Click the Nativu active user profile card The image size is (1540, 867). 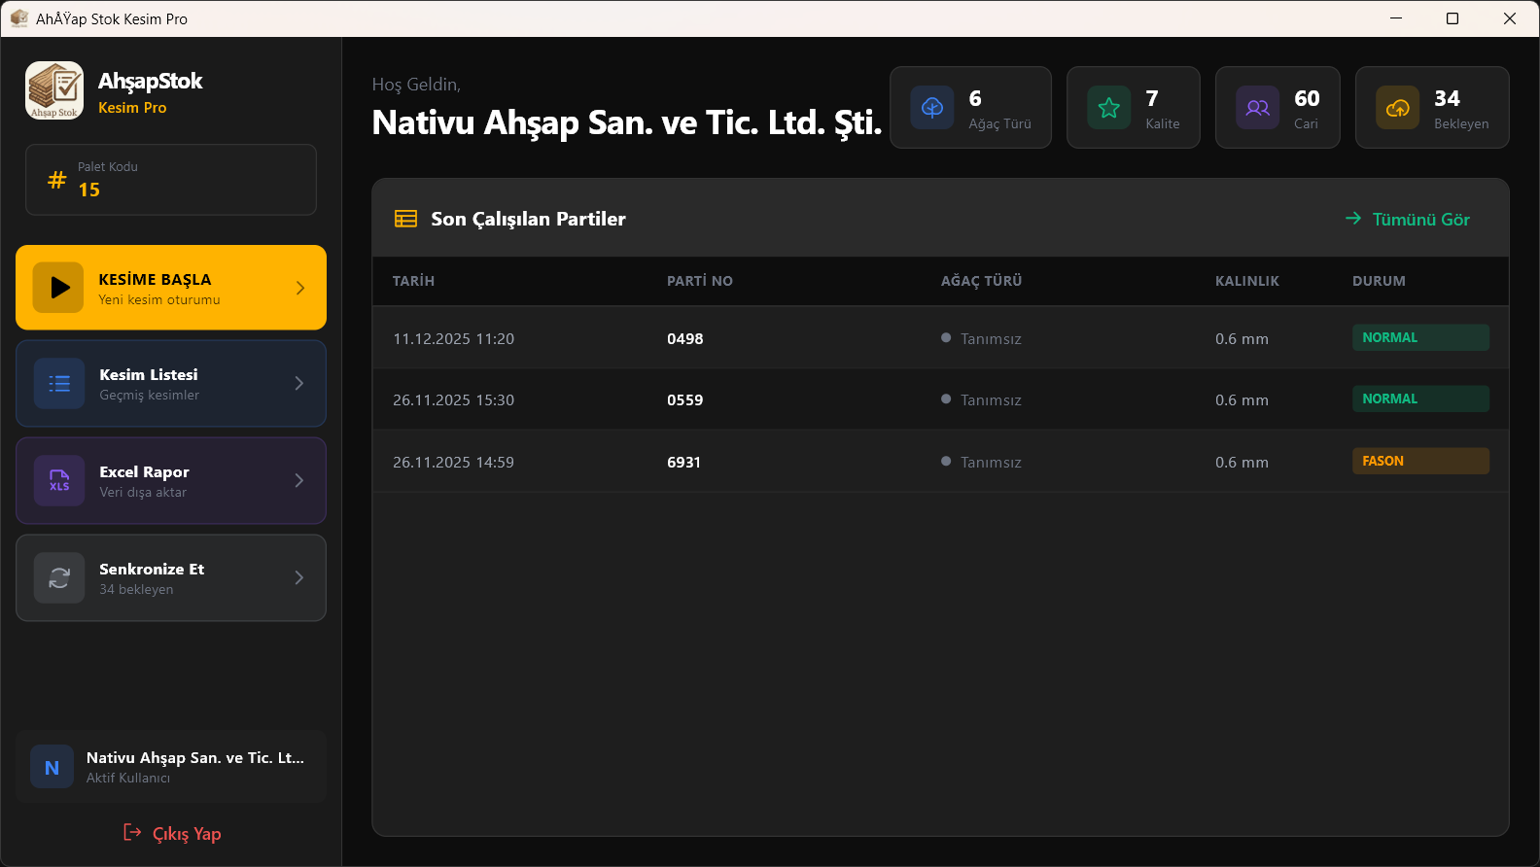tap(171, 767)
